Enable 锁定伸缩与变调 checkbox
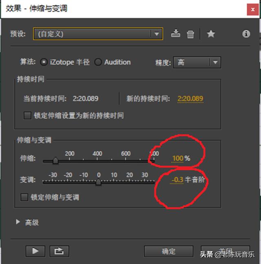 tap(24, 197)
